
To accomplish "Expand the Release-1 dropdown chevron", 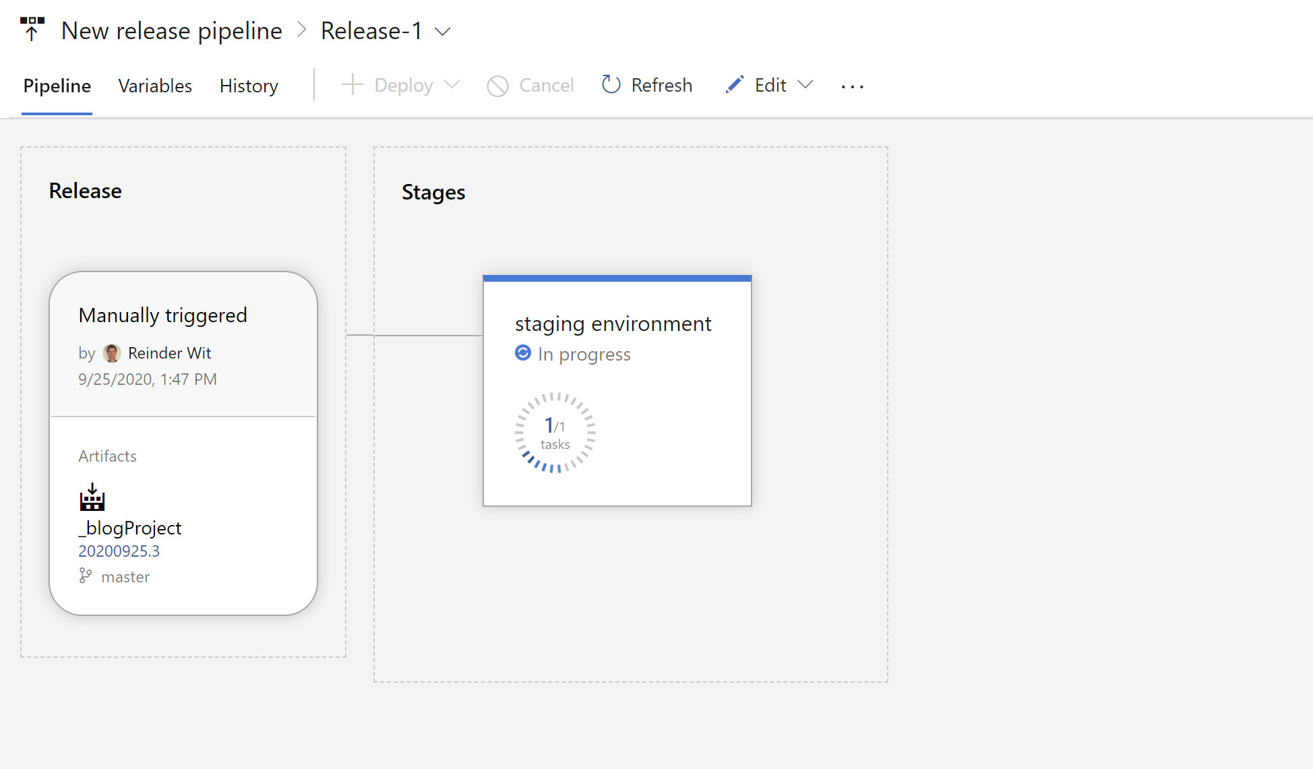I will tap(443, 32).
